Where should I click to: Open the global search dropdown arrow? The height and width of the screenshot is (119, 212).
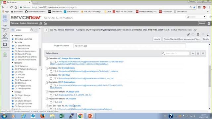tap(205, 17)
